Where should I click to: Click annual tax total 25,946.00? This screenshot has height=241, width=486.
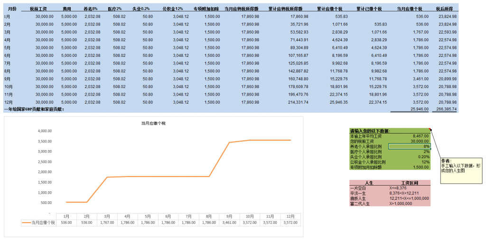click(x=420, y=109)
